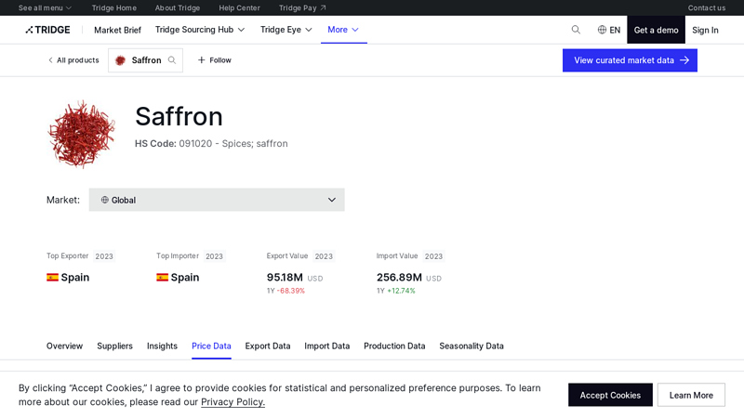Viewport: 744px width, 418px height.
Task: Click search icon beside Saffron product chip
Action: pos(172,60)
